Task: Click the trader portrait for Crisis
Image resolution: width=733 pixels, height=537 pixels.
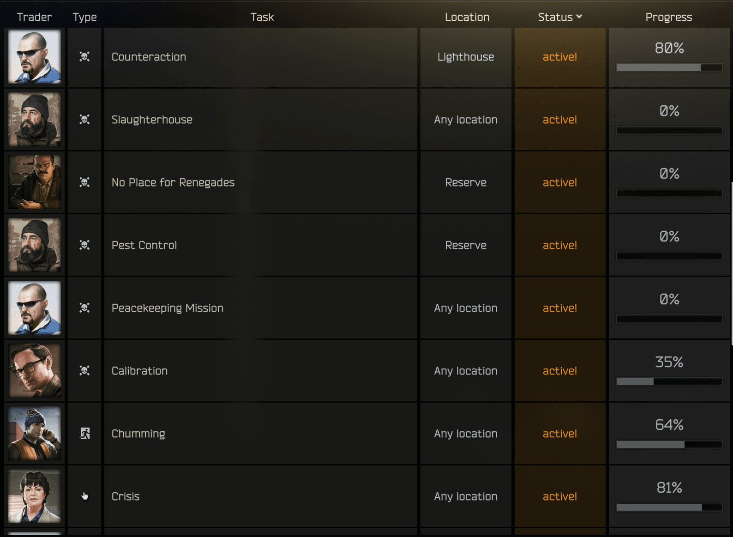Action: [35, 496]
